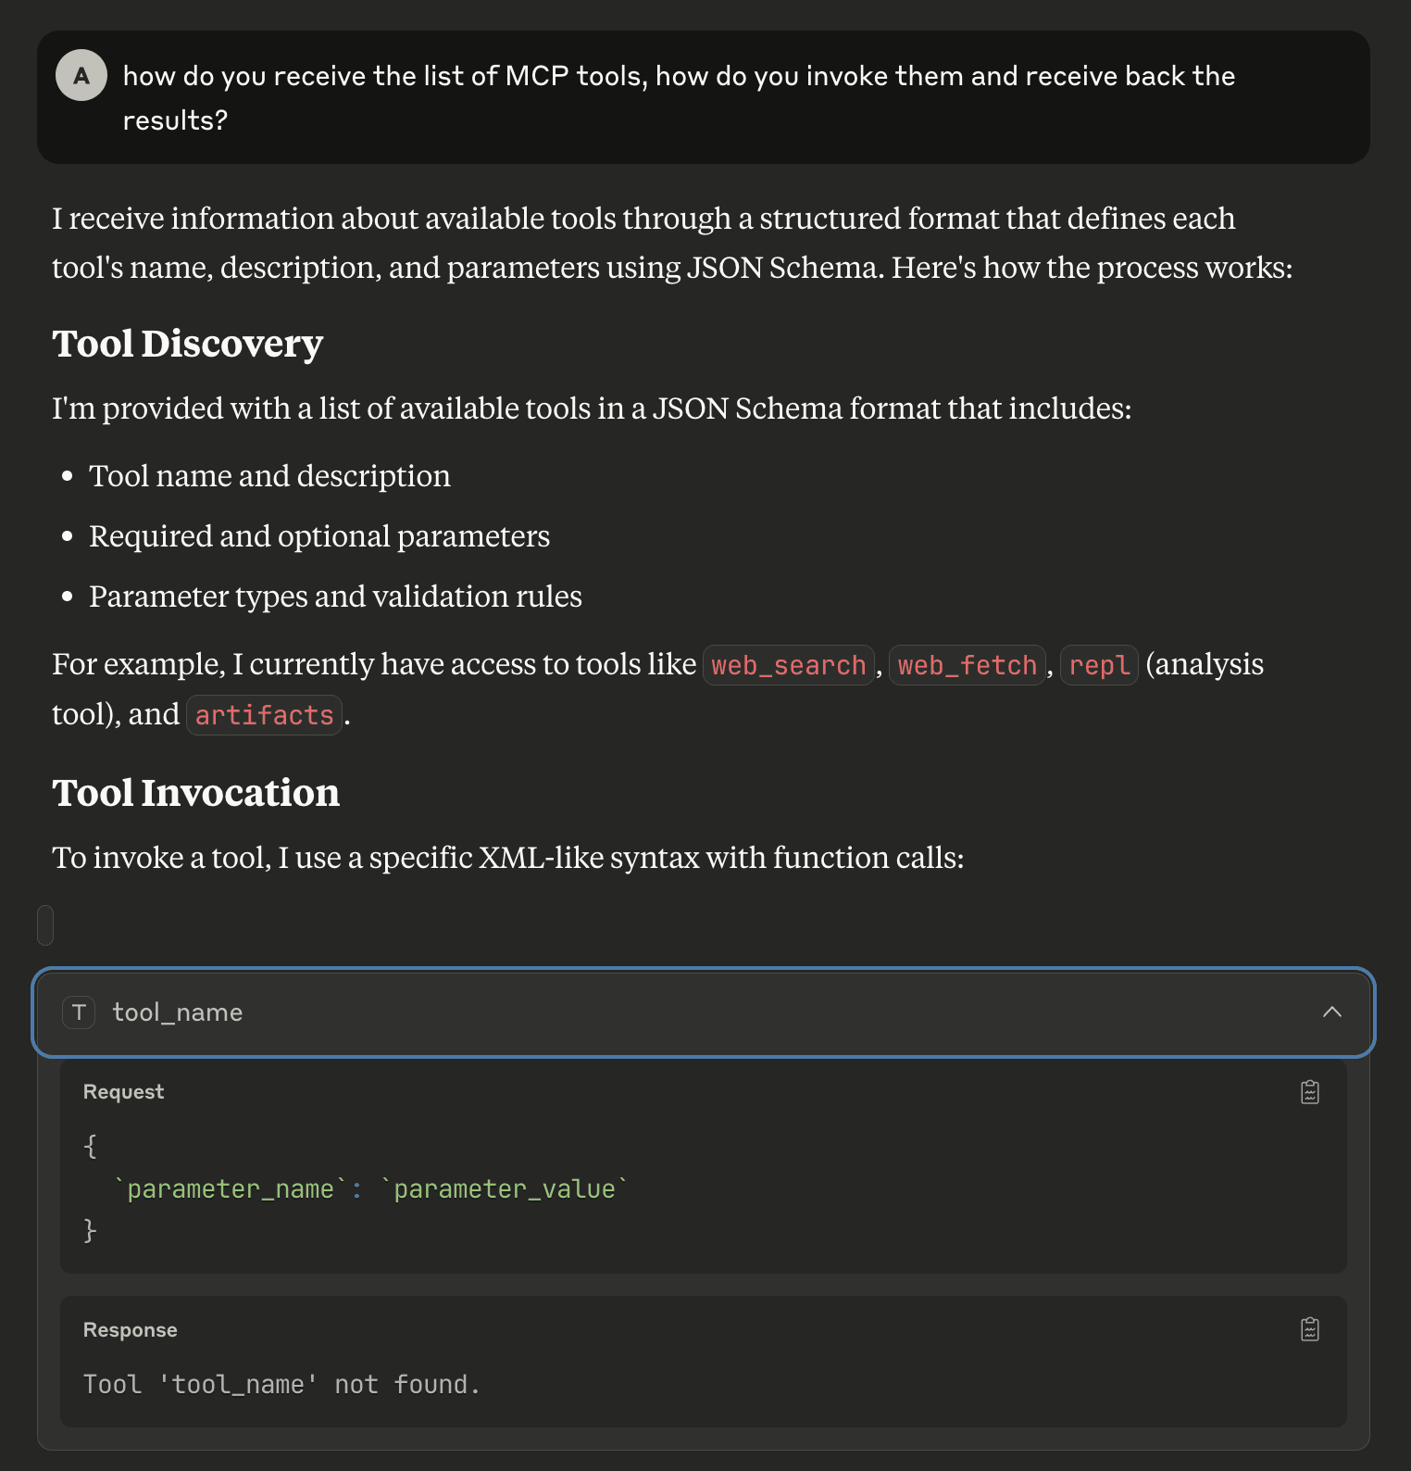This screenshot has width=1411, height=1471.
Task: Click the "Tool Invocation" heading
Action: pyautogui.click(x=195, y=793)
